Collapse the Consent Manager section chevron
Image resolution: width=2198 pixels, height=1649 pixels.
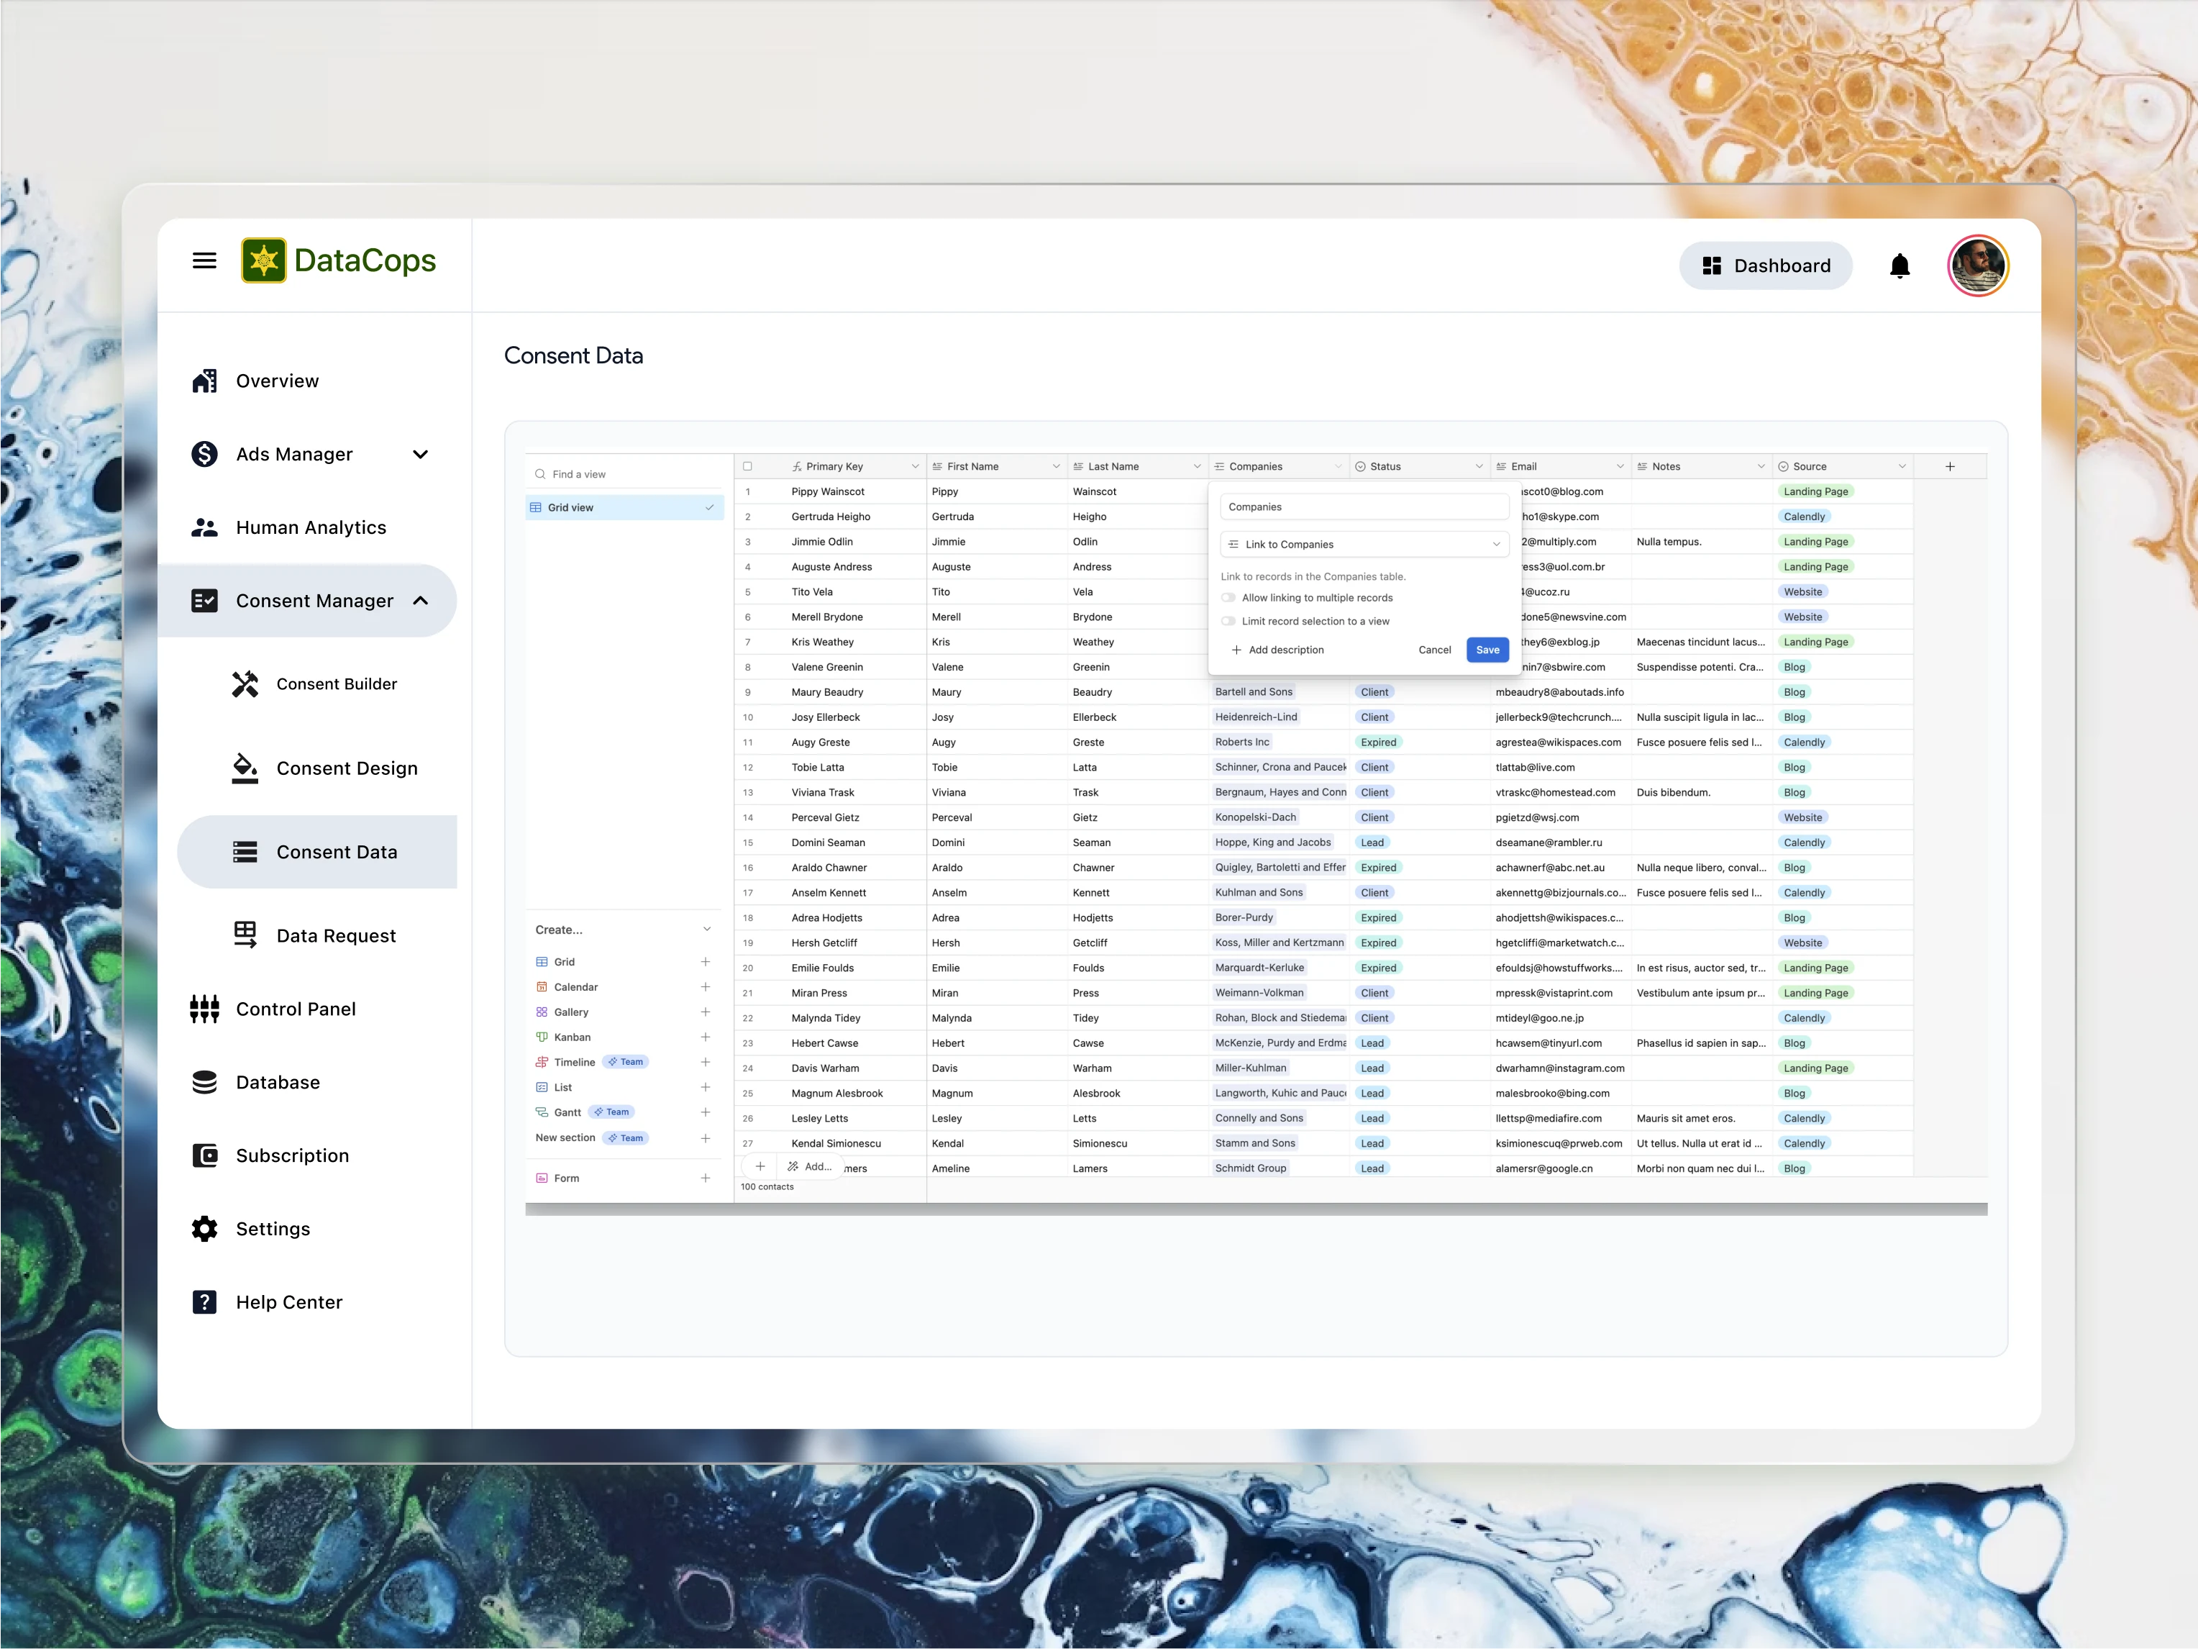(x=419, y=600)
